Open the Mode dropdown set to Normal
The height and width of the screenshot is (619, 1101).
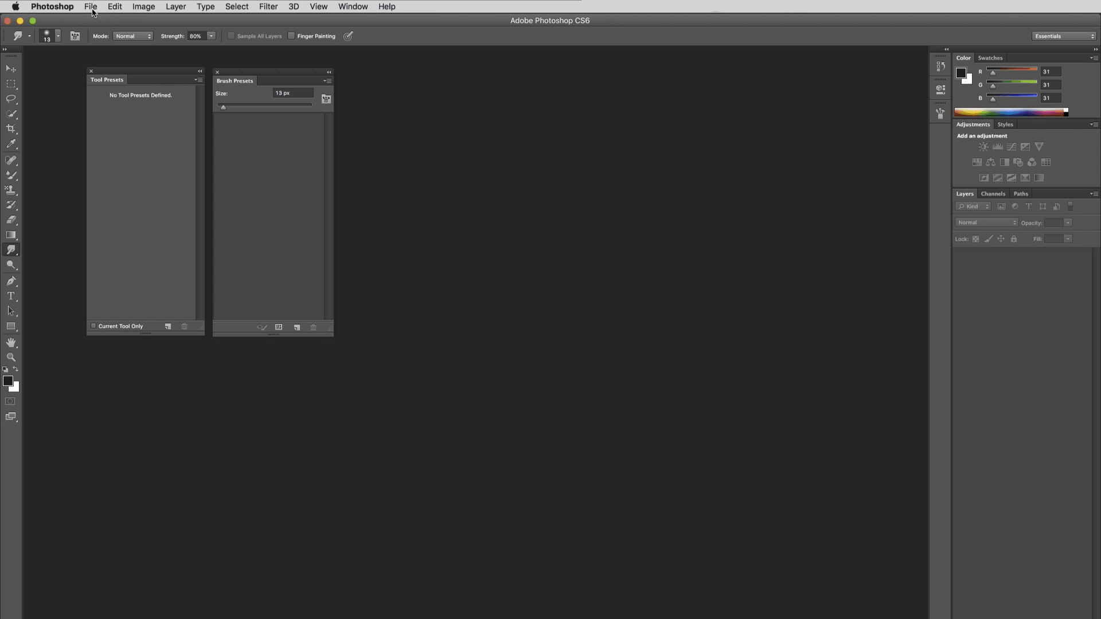(x=133, y=36)
